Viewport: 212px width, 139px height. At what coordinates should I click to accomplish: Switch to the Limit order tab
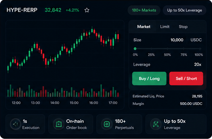pyautogui.click(x=165, y=27)
